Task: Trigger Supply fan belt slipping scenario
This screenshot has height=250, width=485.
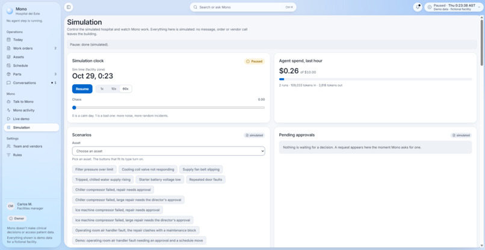Action: point(201,169)
